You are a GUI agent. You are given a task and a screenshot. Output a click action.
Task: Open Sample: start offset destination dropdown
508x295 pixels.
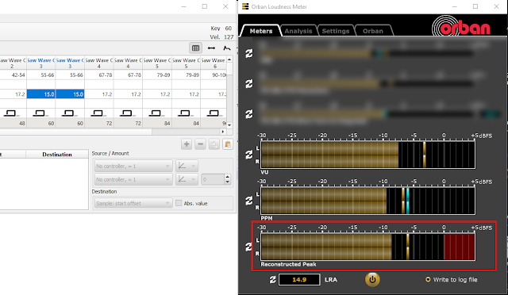133,203
